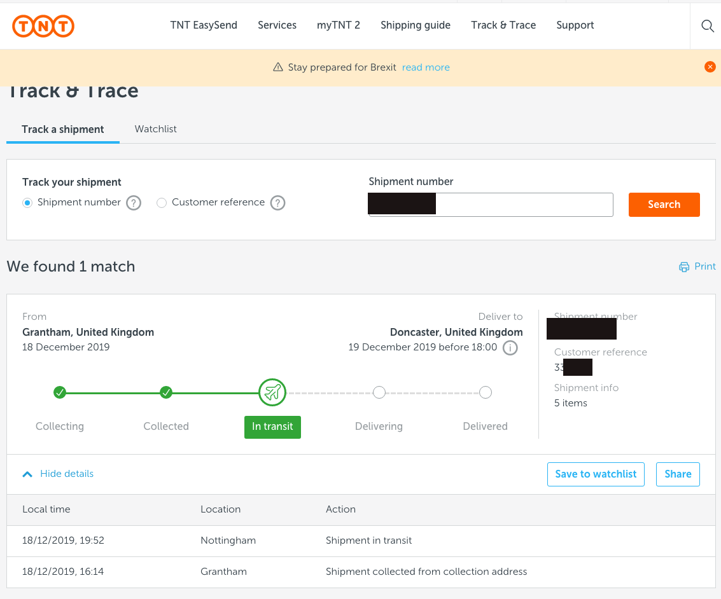Screen dimensions: 721x599
Task: Click Save to watchlist button
Action: (596, 474)
